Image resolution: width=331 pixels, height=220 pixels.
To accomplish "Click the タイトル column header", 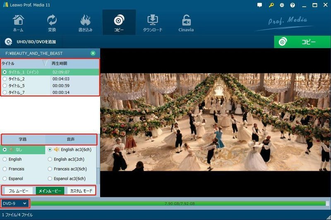I will [25, 63].
